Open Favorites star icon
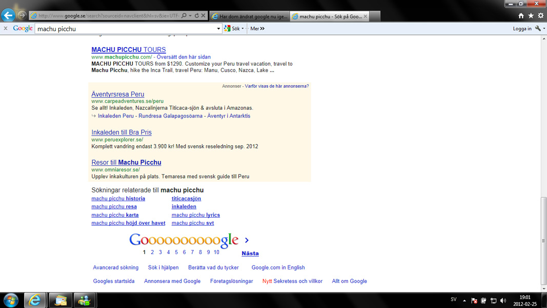The height and width of the screenshot is (308, 547). [531, 16]
